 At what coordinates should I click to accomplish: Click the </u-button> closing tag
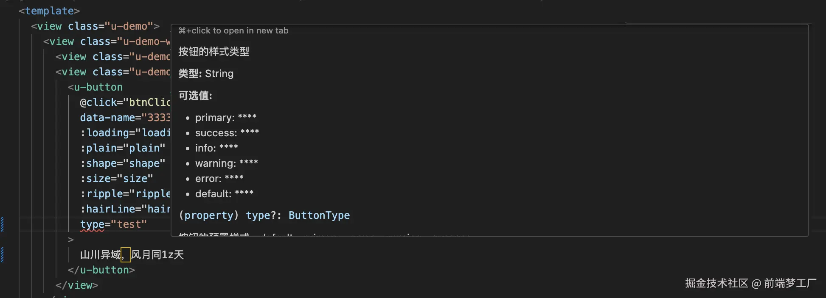pos(101,270)
